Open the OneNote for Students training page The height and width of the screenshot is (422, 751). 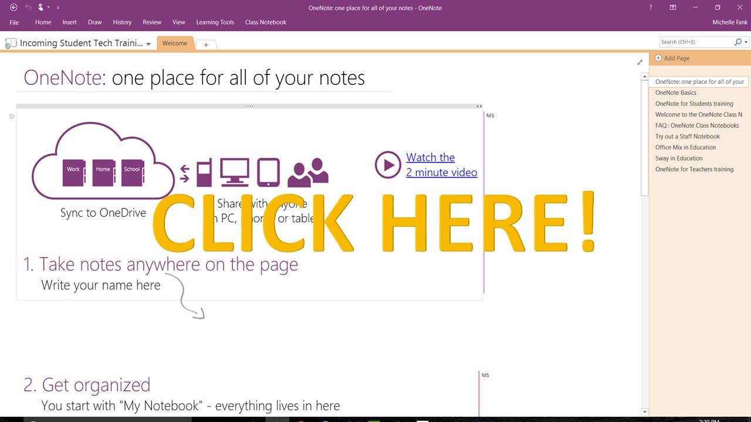click(694, 104)
